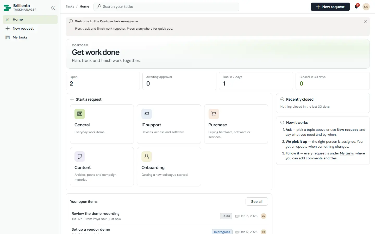Open the Due in 7 days tile
375x234 pixels.
click(x=256, y=81)
